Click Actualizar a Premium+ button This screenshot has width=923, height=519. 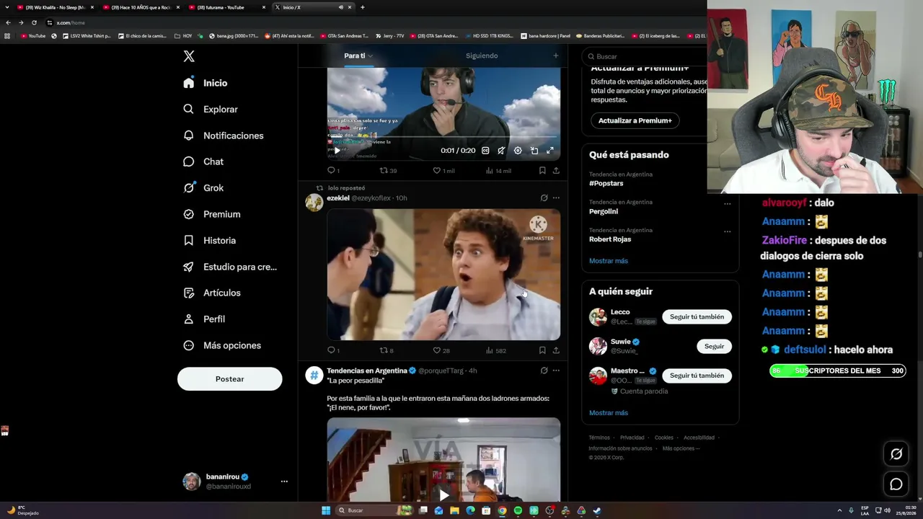[635, 120]
